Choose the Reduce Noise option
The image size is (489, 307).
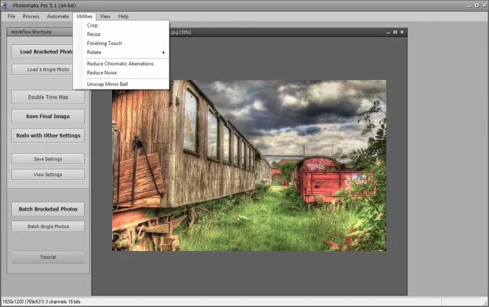[x=102, y=73]
